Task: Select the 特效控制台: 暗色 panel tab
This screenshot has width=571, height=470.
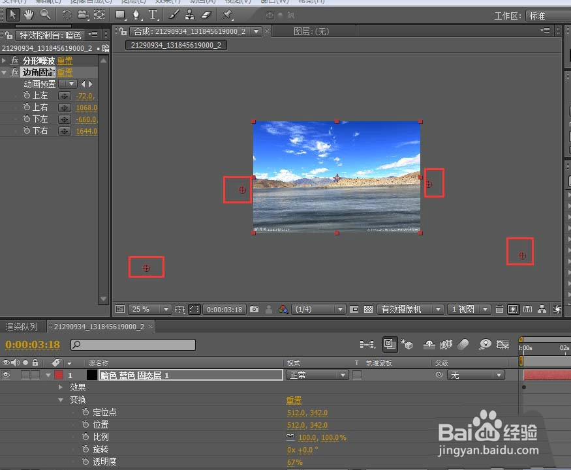Action: [50, 35]
